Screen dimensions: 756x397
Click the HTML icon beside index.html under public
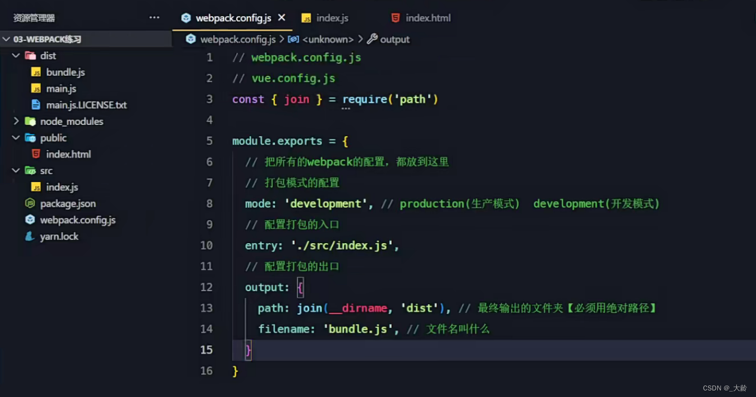click(37, 154)
